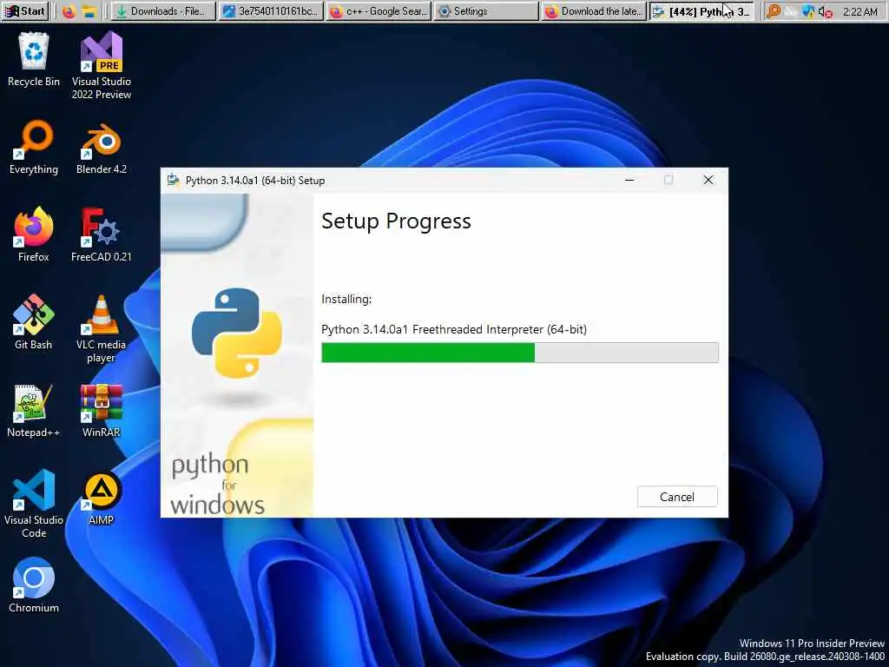This screenshot has width=889, height=667.
Task: Open the Start menu button
Action: click(x=25, y=10)
